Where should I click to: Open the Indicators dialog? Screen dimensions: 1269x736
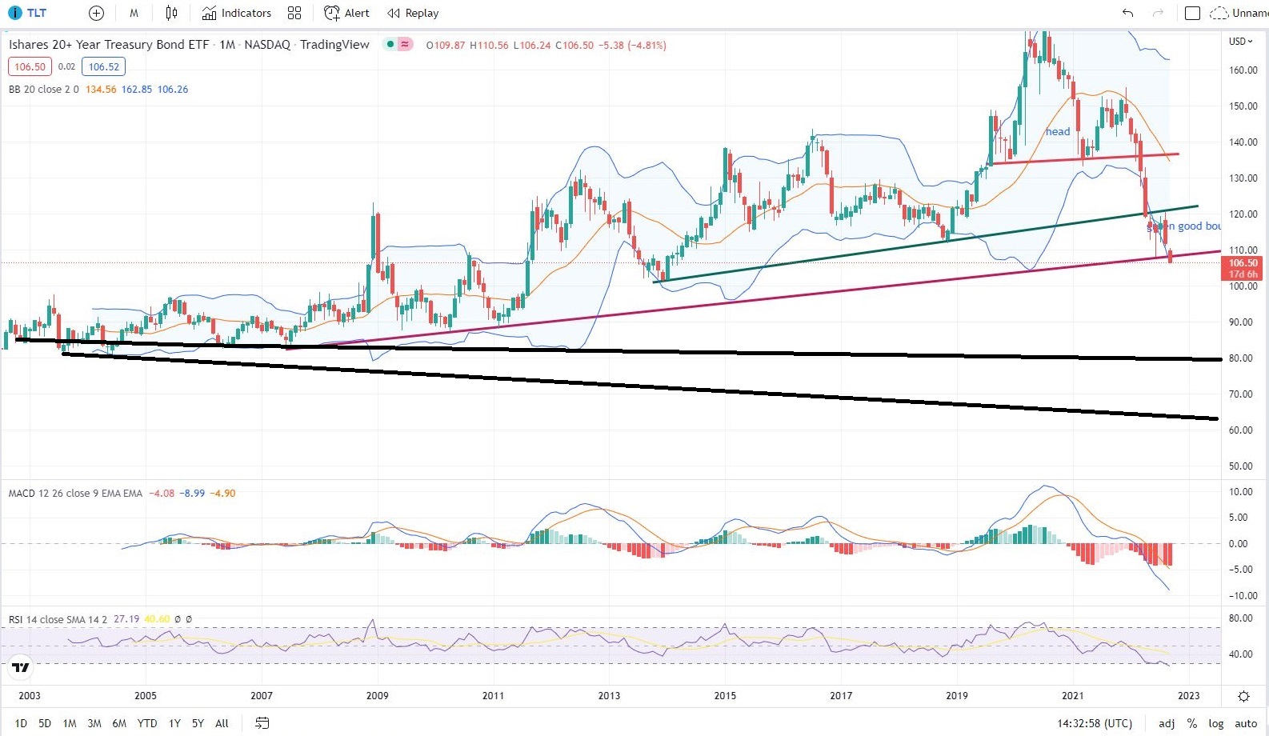tap(237, 13)
